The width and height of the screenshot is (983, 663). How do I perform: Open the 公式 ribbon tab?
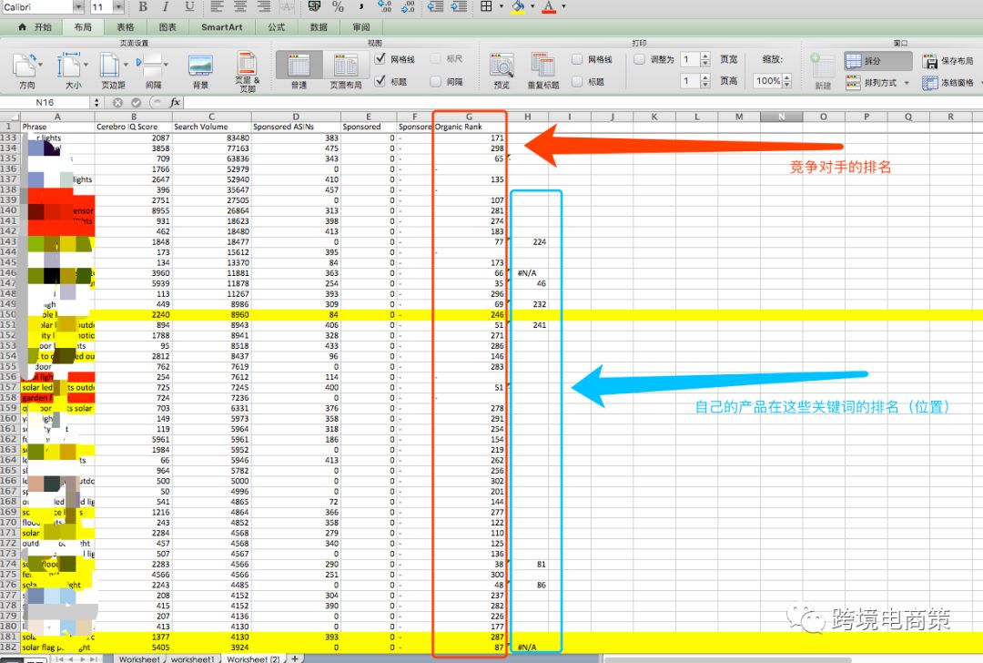pyautogui.click(x=276, y=27)
